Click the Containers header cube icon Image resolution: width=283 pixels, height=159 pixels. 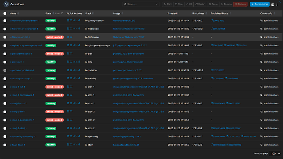click(x=6, y=4)
